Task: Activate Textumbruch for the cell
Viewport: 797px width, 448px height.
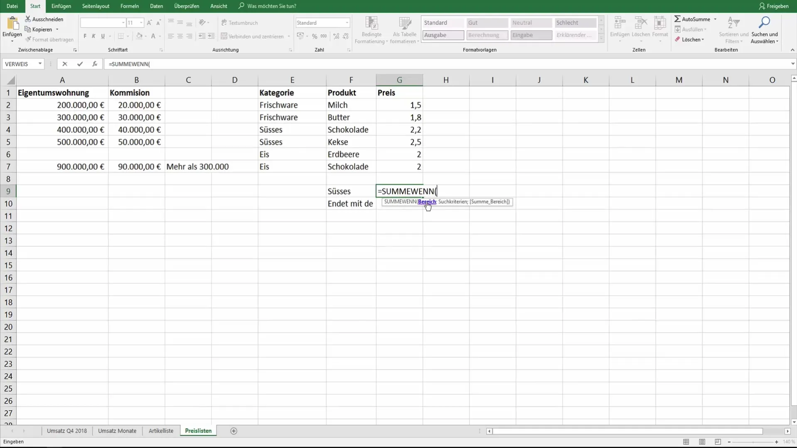Action: 240,23
